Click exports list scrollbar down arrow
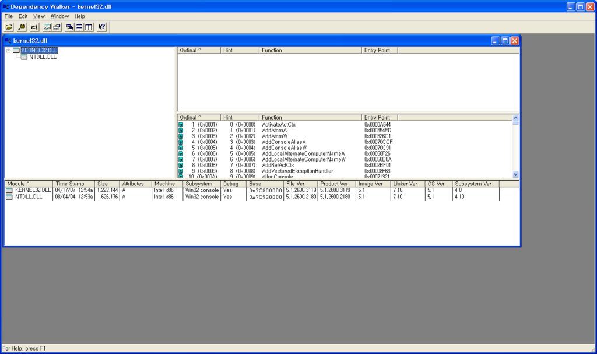597x354 pixels. pos(515,174)
